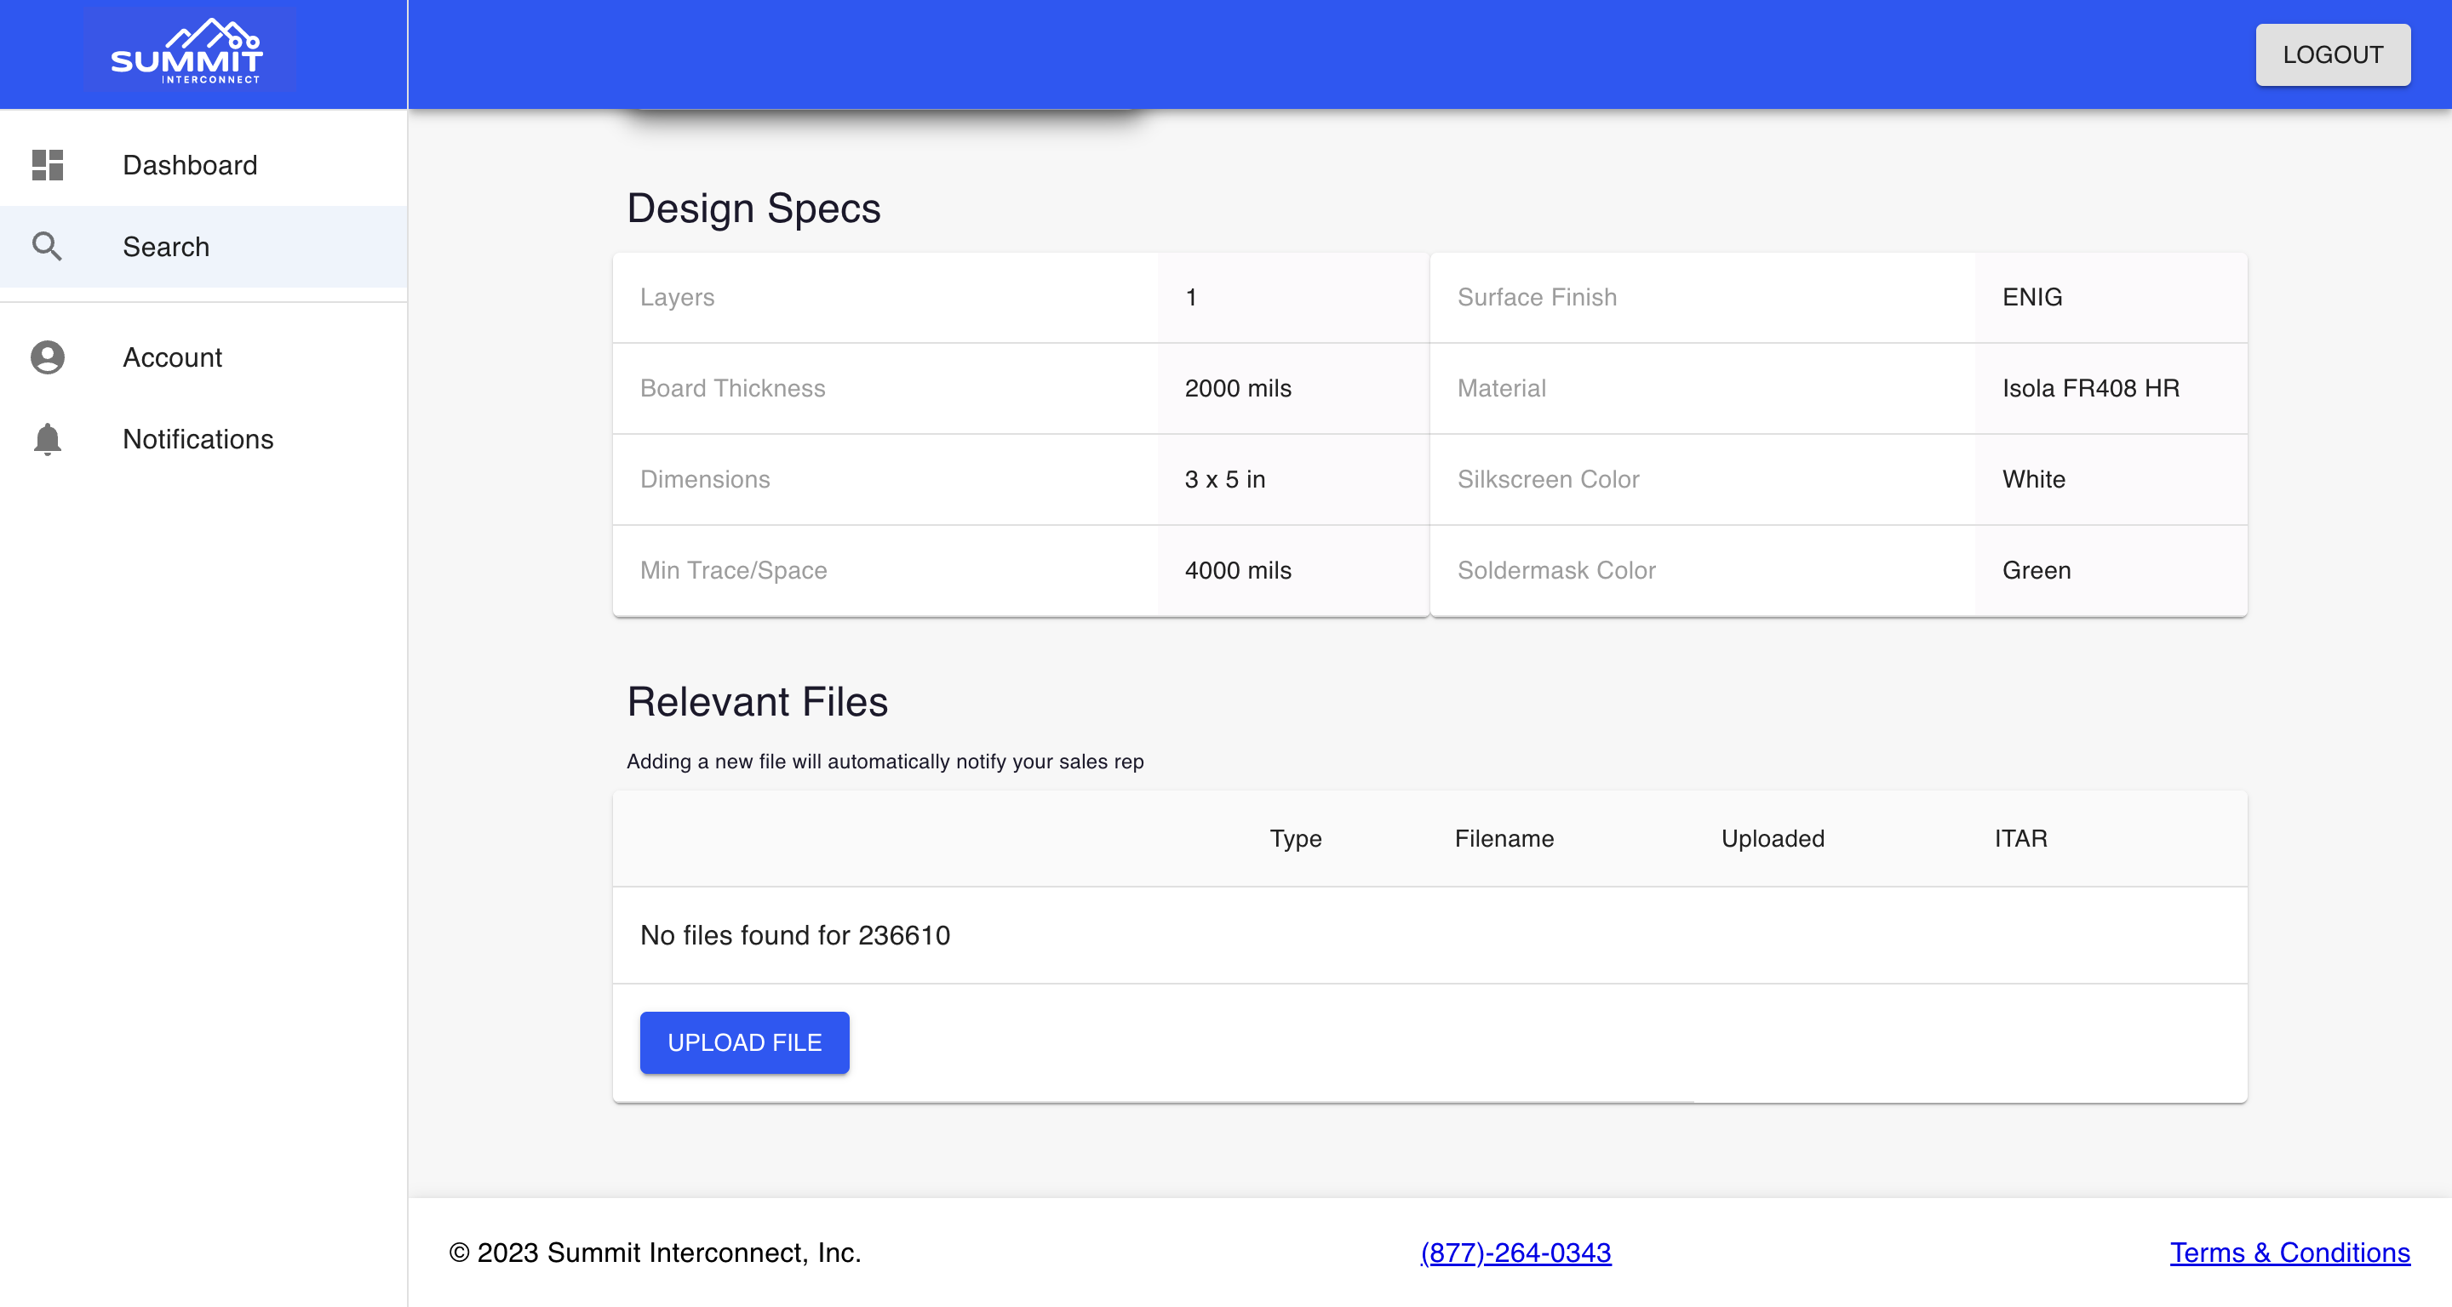
Task: Open the Notifications page
Action: (x=203, y=438)
